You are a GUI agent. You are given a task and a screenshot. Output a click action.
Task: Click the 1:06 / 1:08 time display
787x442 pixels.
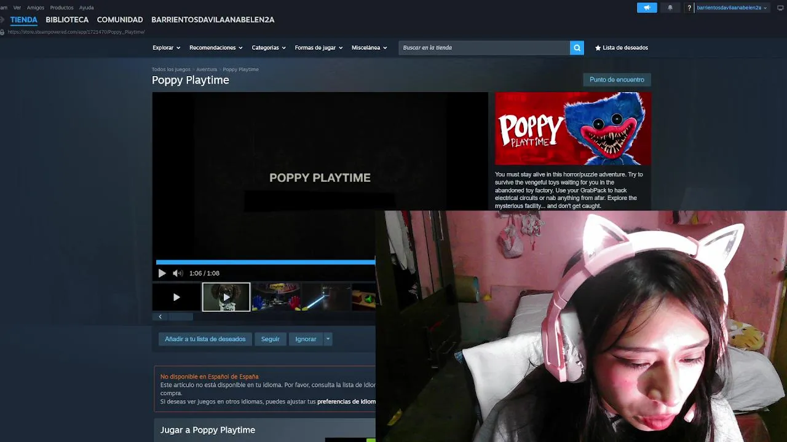pos(204,273)
